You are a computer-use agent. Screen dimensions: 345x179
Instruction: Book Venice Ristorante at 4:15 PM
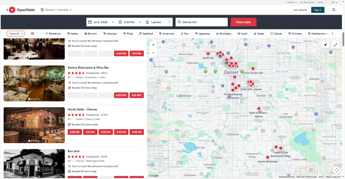coord(137,95)
